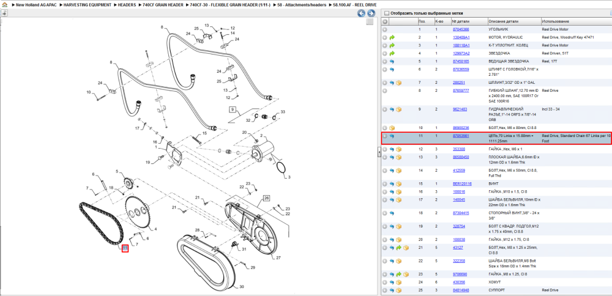The width and height of the screenshot is (612, 296).
Task: Click green arrow icon for part 130409A1
Action: click(x=392, y=37)
